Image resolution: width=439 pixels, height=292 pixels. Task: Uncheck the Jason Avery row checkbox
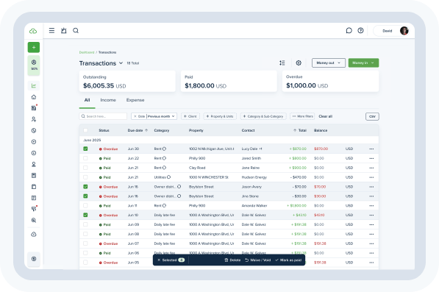coord(85,187)
